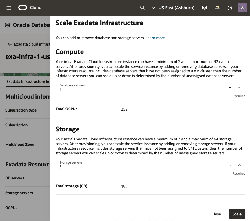Image resolution: width=250 pixels, height=221 pixels.
Task: Open the Storage servers dropdown arrow
Action: [x=230, y=165]
